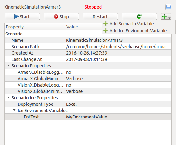Click the VisionX.DisableLogg... no value
The width and height of the screenshot is (176, 145).
tap(118, 85)
